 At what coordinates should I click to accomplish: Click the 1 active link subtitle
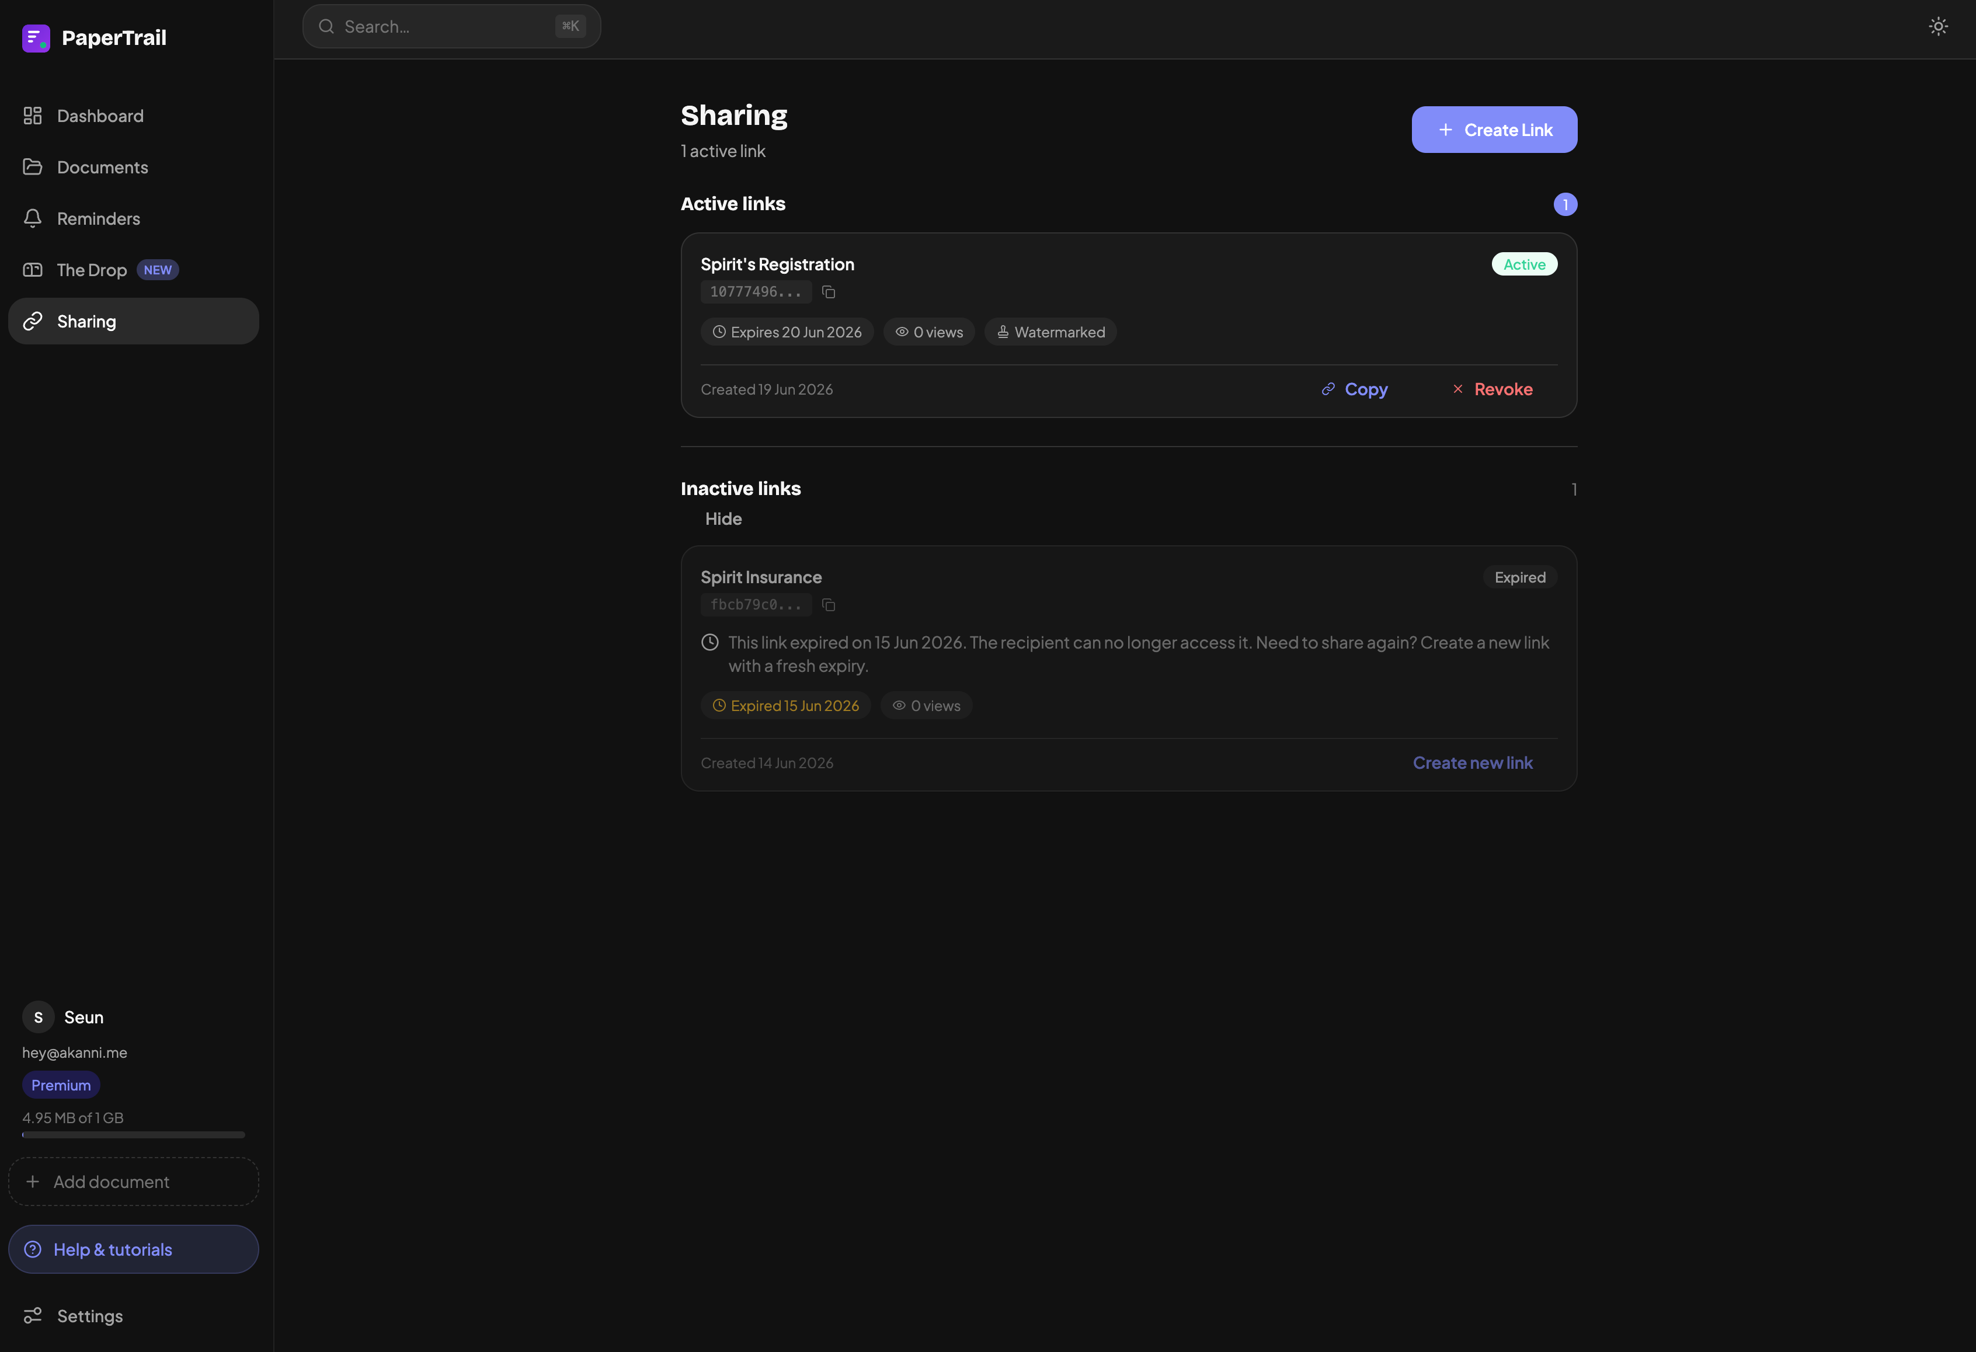click(x=723, y=151)
